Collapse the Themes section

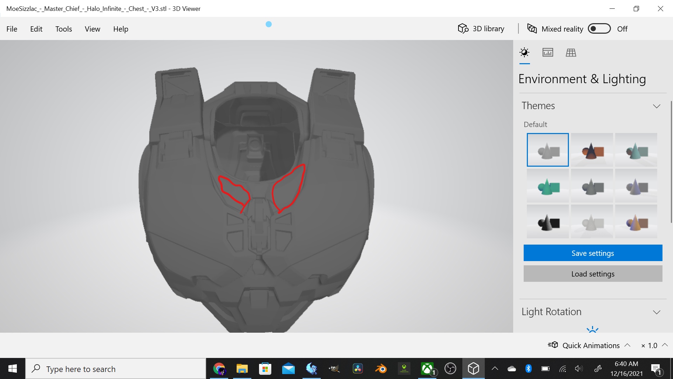[x=657, y=106]
